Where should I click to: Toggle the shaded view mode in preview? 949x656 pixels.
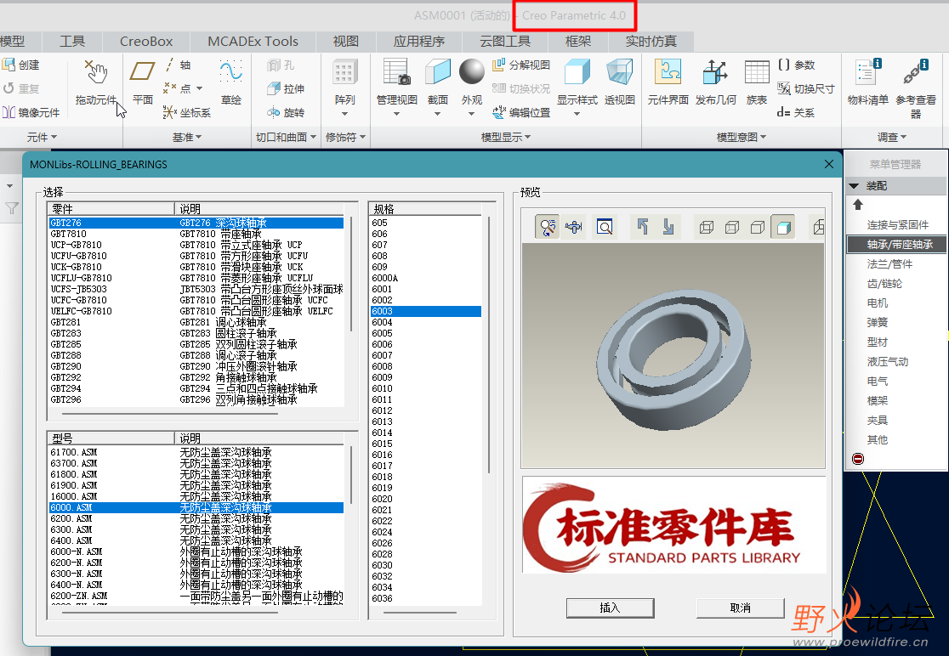(x=782, y=227)
